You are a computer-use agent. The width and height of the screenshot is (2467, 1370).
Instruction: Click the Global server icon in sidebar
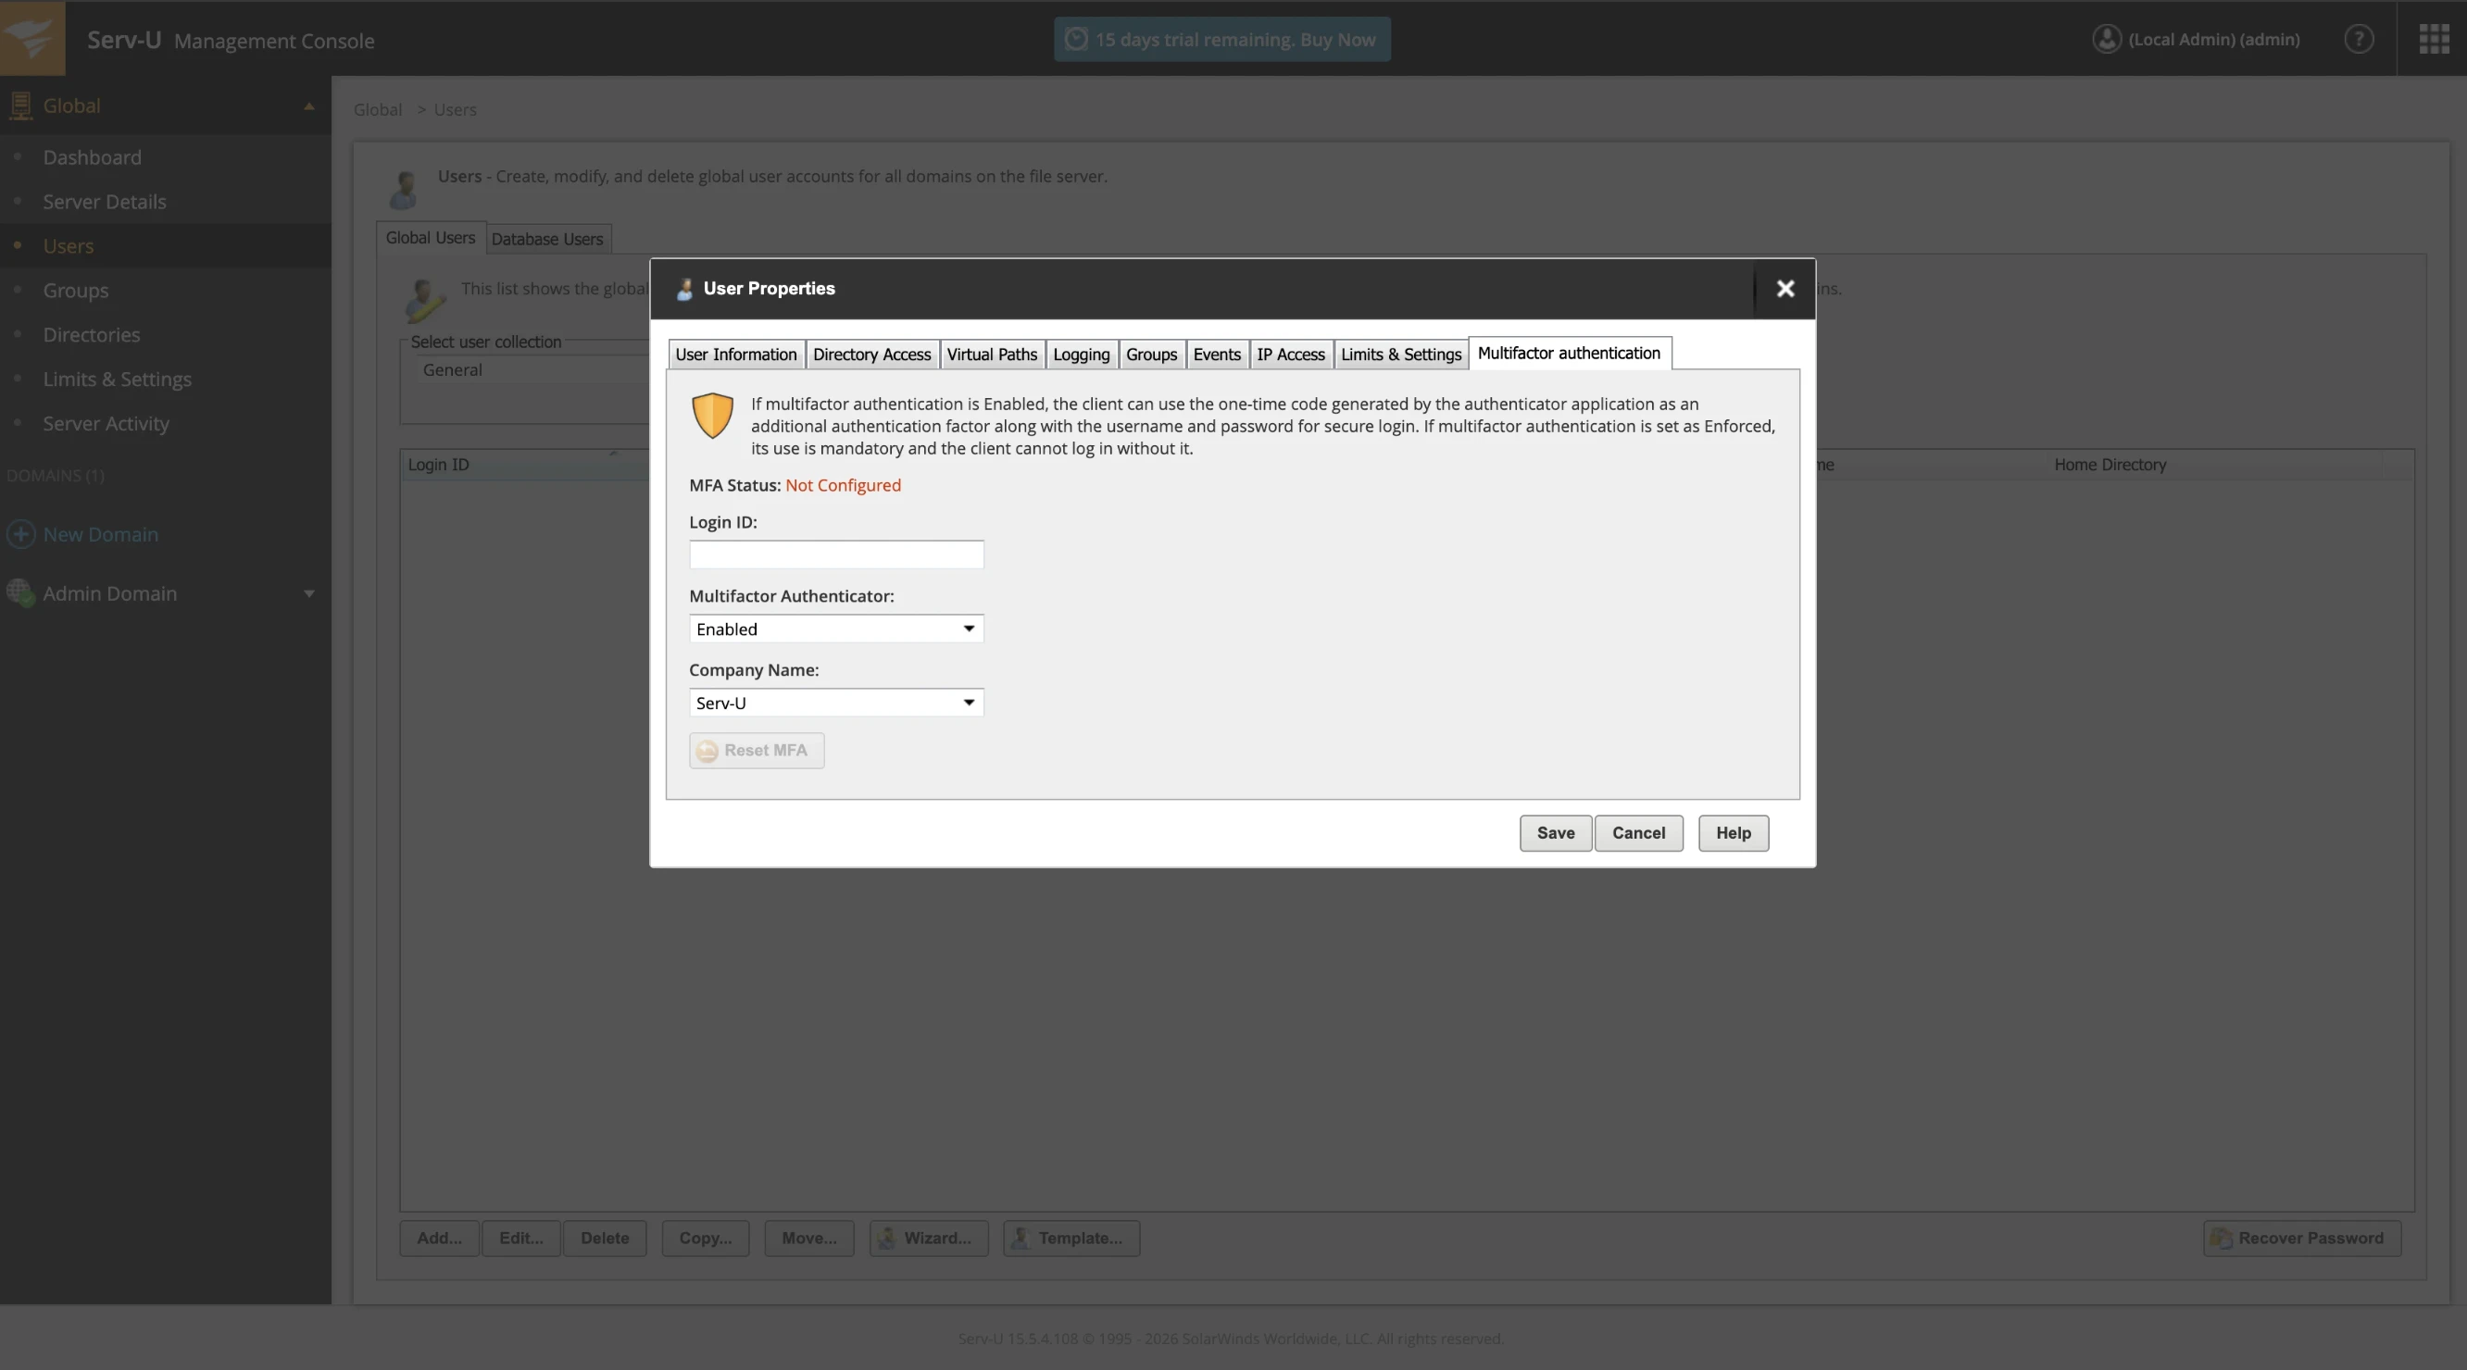[x=20, y=106]
